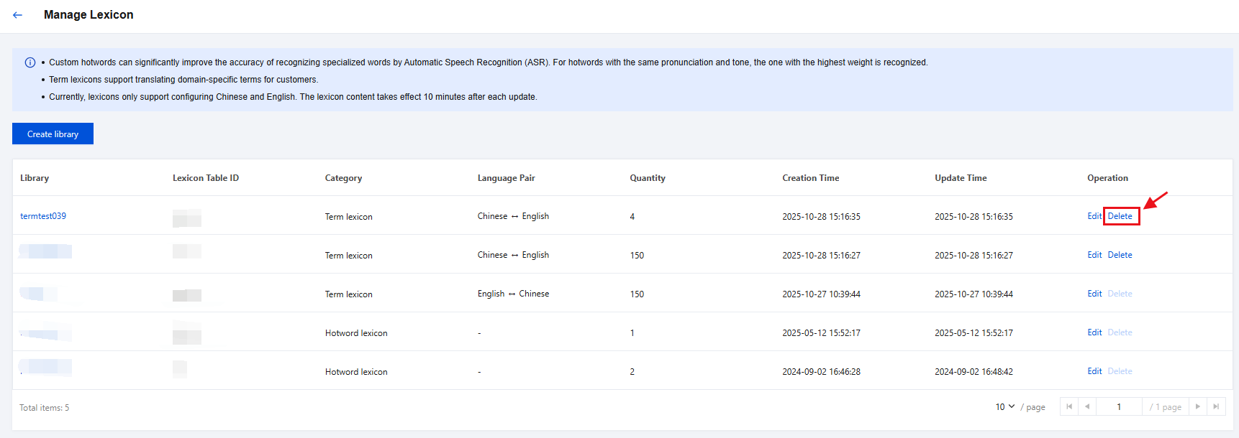Open the library in the second row
1239x438 pixels.
click(x=45, y=251)
